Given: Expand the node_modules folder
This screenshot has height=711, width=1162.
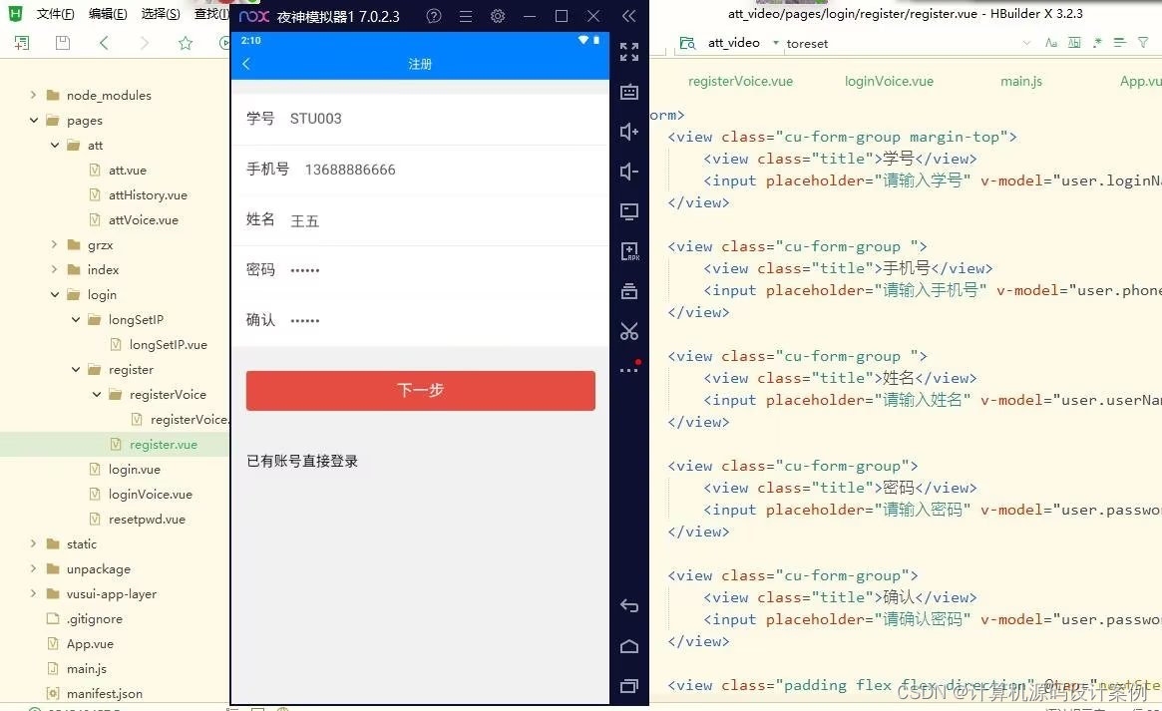Looking at the screenshot, I should coord(34,95).
